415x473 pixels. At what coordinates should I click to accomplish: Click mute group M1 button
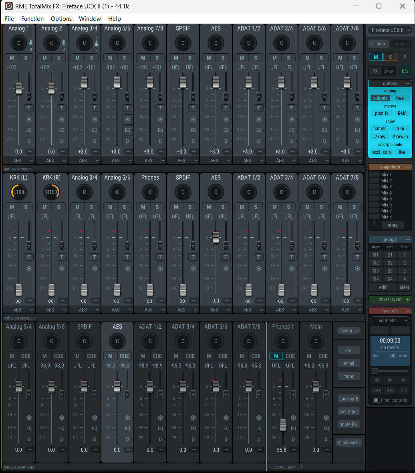[x=375, y=255]
